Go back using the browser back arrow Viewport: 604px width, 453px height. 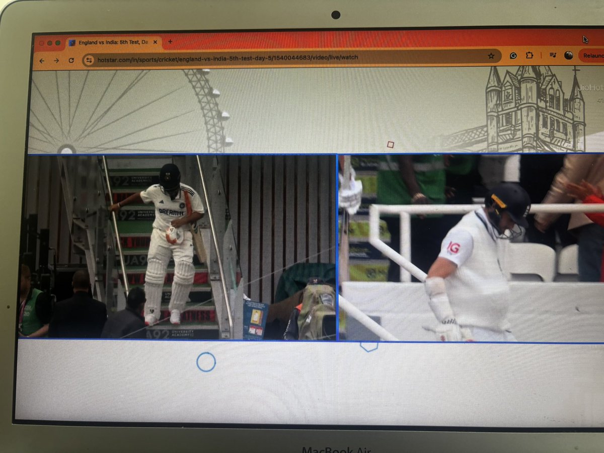(x=42, y=60)
